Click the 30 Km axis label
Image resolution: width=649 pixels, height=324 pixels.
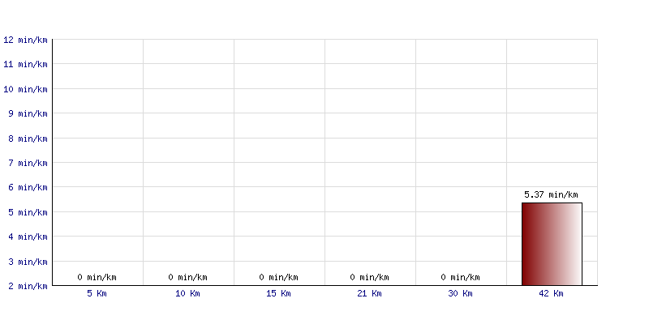pos(460,293)
